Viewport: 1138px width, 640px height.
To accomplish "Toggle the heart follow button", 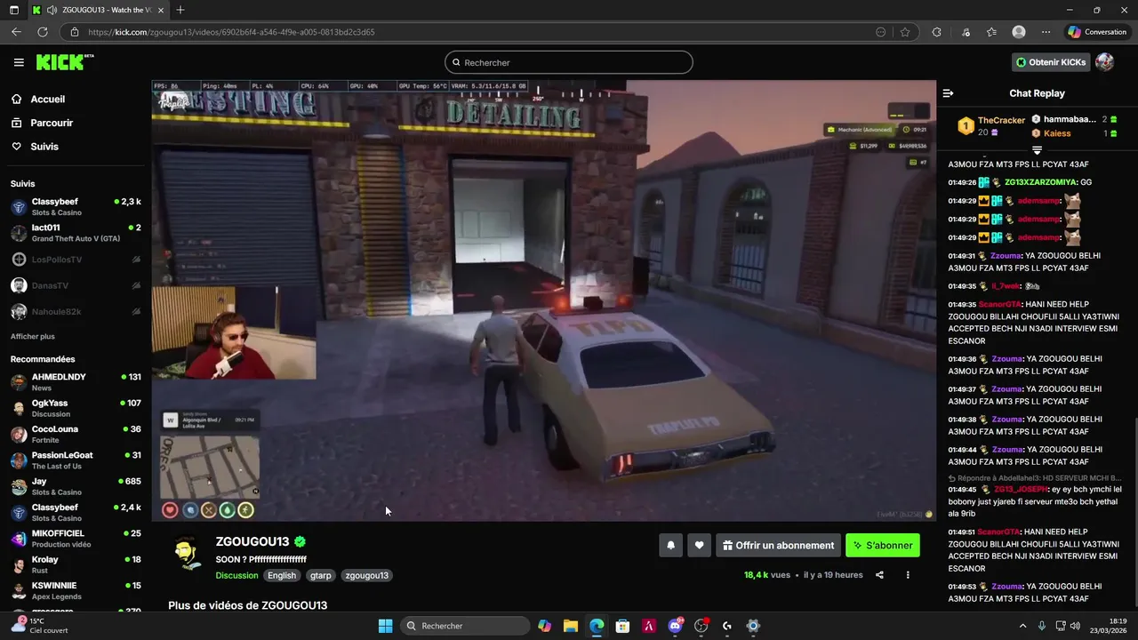I will [700, 546].
